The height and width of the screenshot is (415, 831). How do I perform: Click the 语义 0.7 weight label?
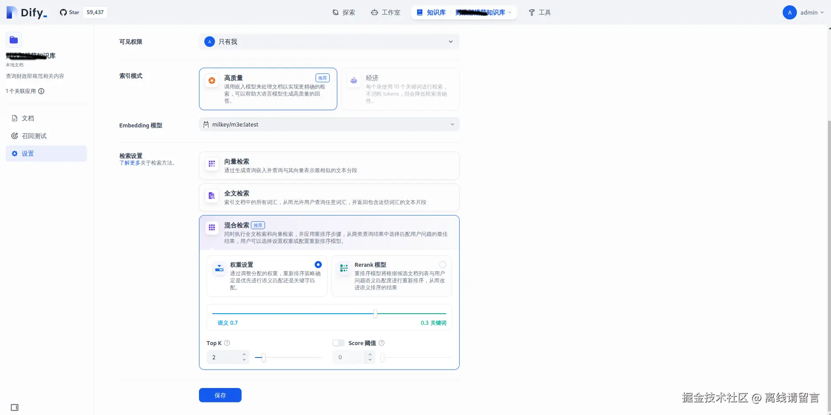(x=227, y=323)
